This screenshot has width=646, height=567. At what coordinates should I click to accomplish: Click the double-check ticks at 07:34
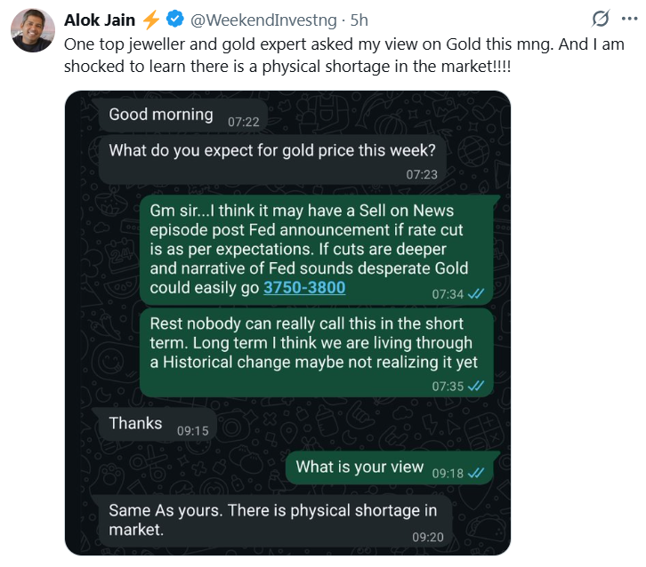pyautogui.click(x=476, y=294)
